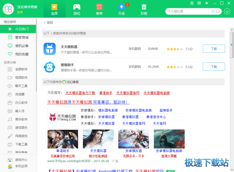234x172 pixels.
Task: Open 天天模拟器官网 link in 天天模拟 row
Action: (x=133, y=123)
